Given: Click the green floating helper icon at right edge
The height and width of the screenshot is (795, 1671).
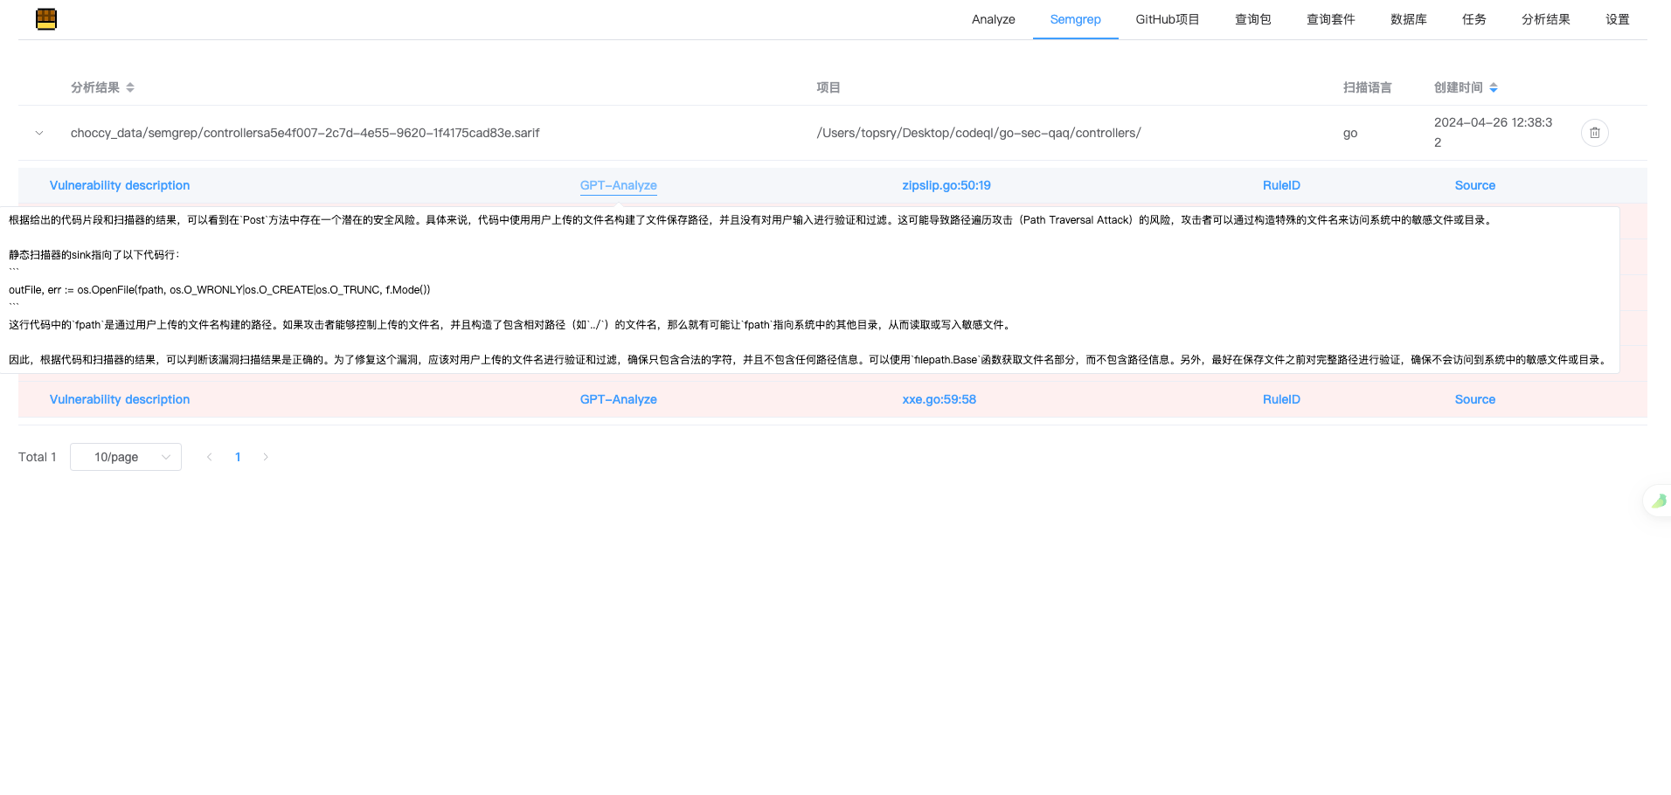Looking at the screenshot, I should tap(1658, 501).
